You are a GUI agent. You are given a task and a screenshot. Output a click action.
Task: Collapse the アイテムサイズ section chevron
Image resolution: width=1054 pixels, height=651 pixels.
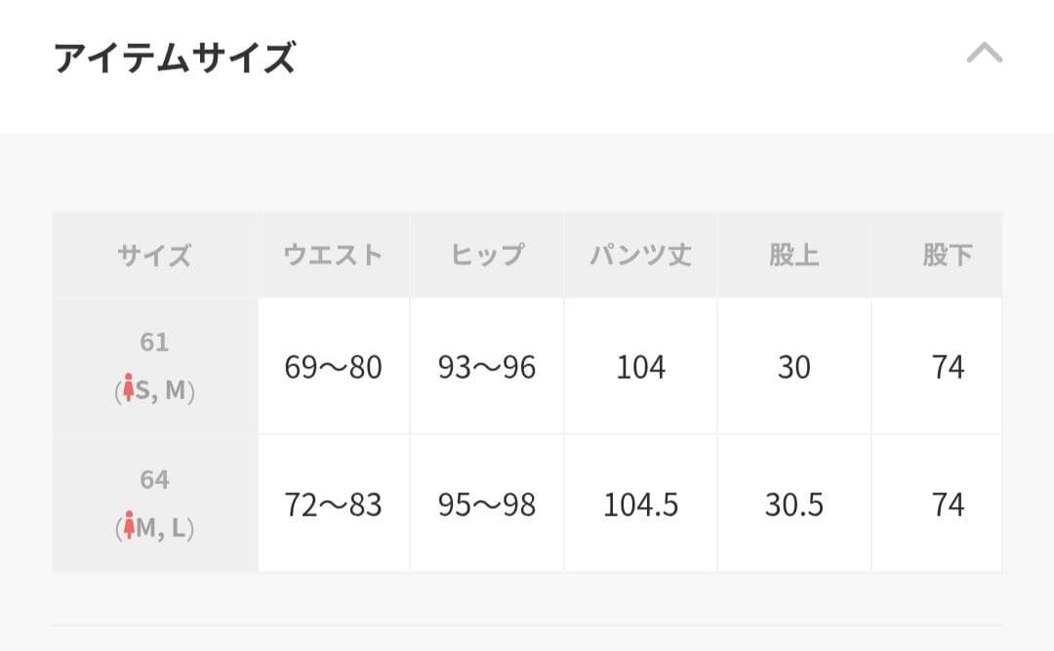tap(984, 53)
